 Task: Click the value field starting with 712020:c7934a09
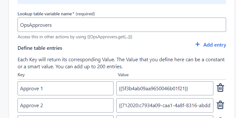165,105
